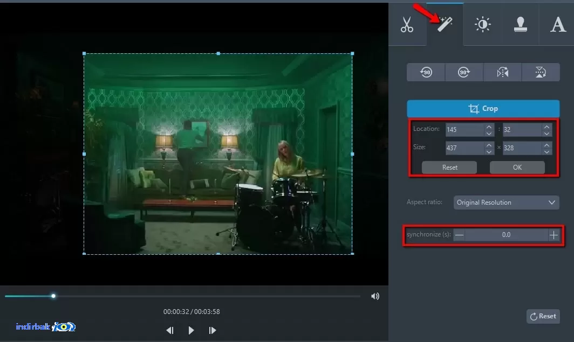
Task: Open the letter A Subtitle tab
Action: [557, 24]
